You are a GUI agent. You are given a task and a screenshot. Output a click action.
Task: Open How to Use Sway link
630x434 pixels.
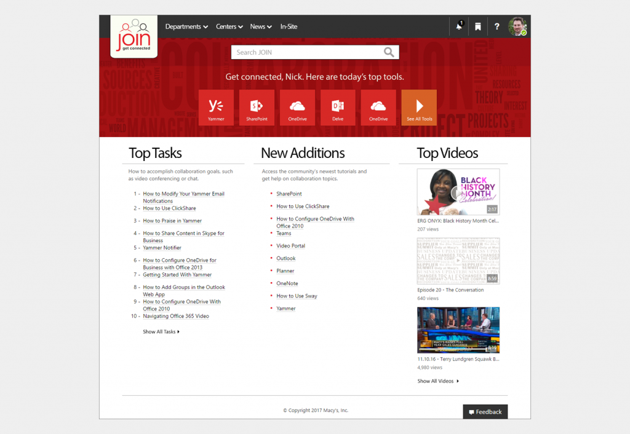[297, 296]
